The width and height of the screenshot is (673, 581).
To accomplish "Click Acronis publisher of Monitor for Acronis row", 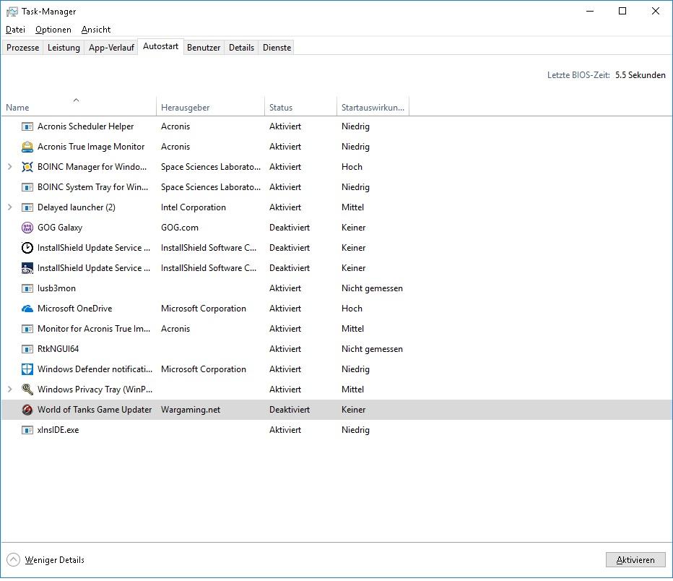I will [x=175, y=329].
